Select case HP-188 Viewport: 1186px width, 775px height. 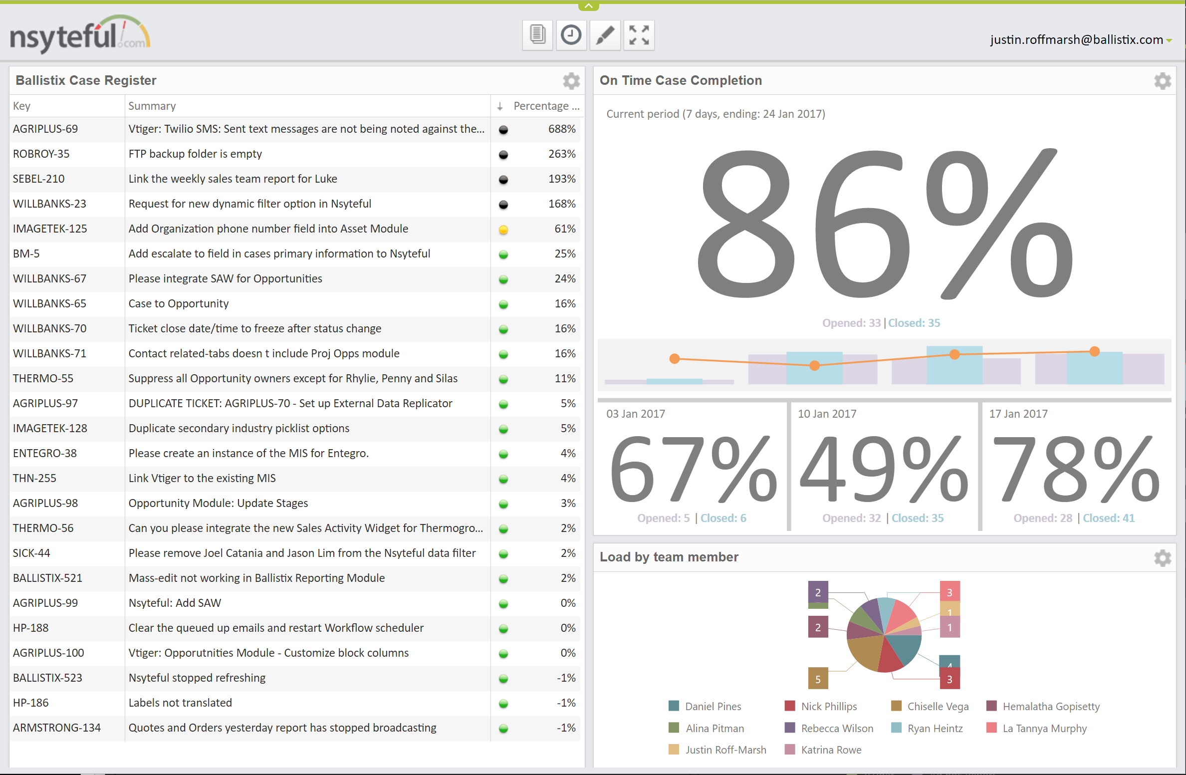tap(31, 628)
